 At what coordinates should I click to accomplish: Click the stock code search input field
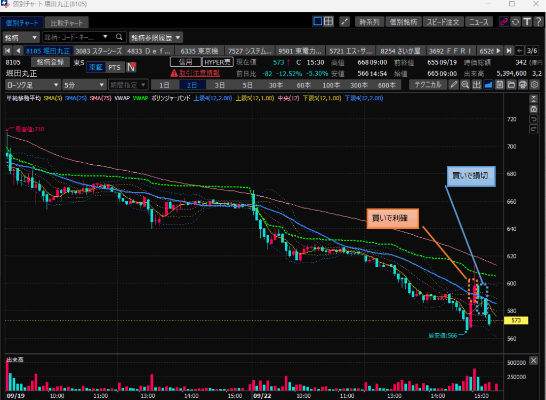click(71, 37)
